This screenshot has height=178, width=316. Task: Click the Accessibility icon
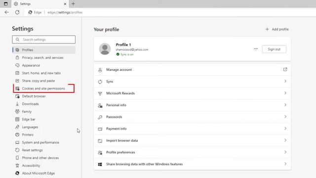point(17,166)
